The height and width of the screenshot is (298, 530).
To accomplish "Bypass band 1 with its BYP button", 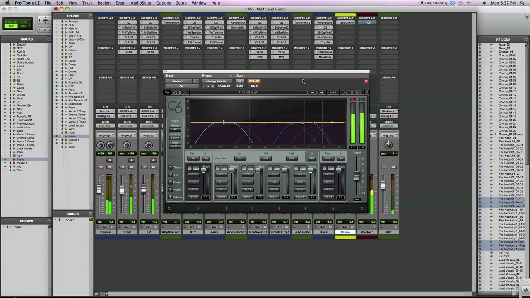I will (x=196, y=168).
